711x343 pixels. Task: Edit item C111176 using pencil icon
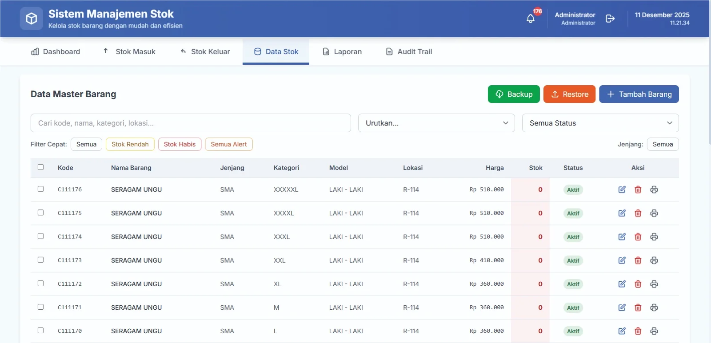click(622, 189)
